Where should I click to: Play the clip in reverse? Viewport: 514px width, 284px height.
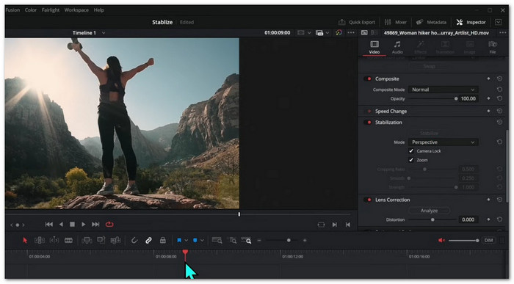[61, 225]
